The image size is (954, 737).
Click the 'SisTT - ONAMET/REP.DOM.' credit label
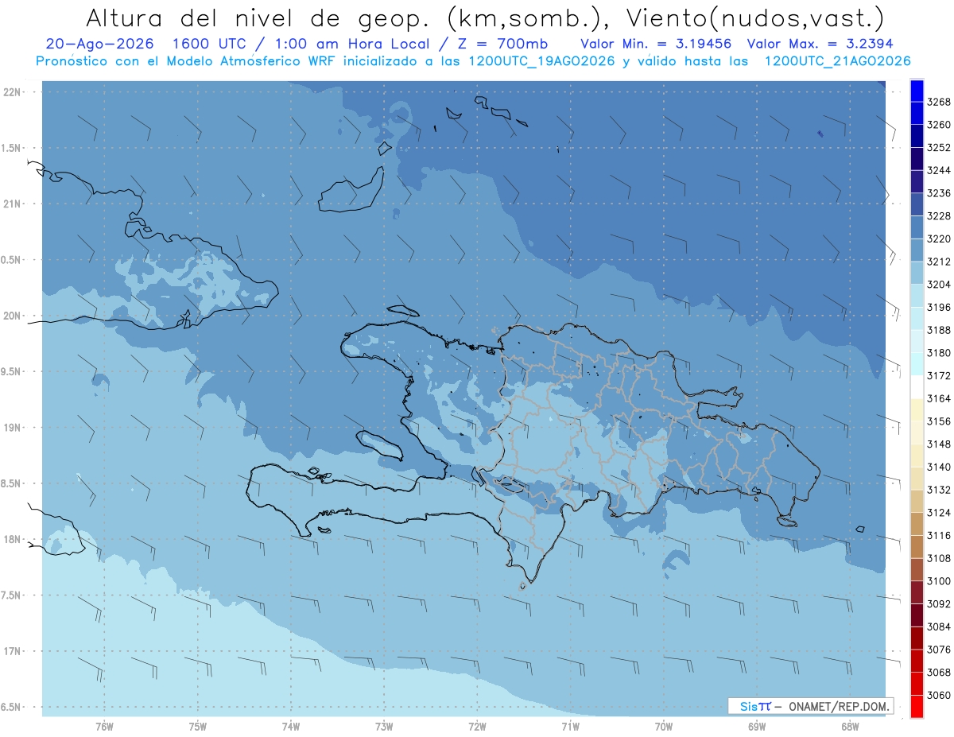tap(810, 706)
